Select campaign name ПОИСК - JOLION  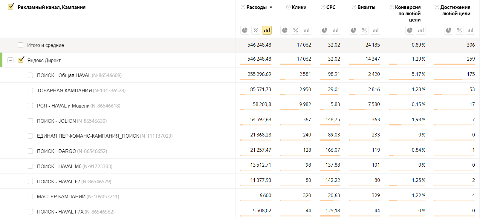click(56, 121)
